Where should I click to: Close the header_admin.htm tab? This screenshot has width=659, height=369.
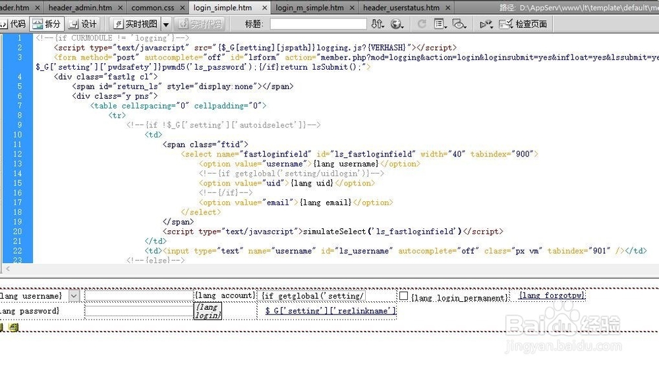coord(120,7)
